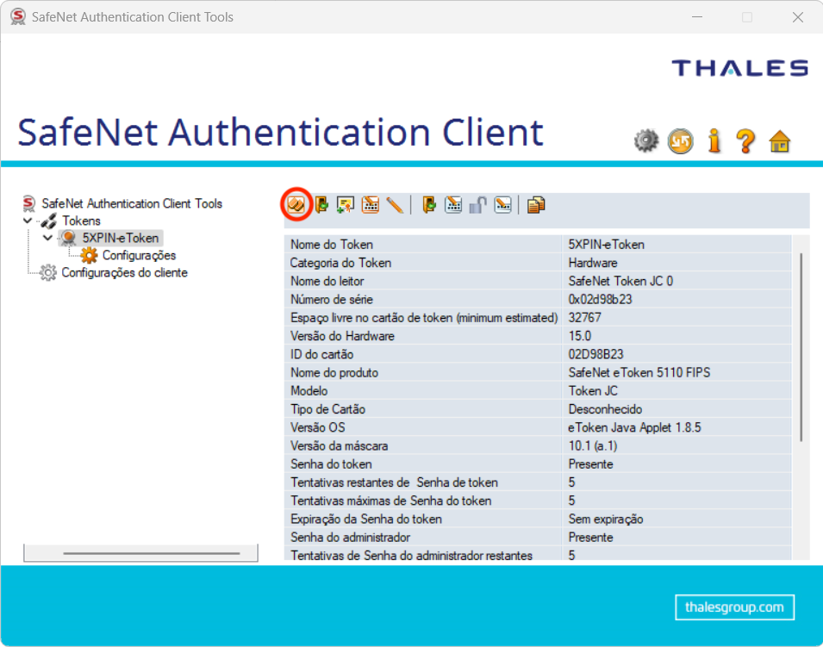Select the mask version value '10.1 (a.1)'
The image size is (823, 647).
coord(593,446)
